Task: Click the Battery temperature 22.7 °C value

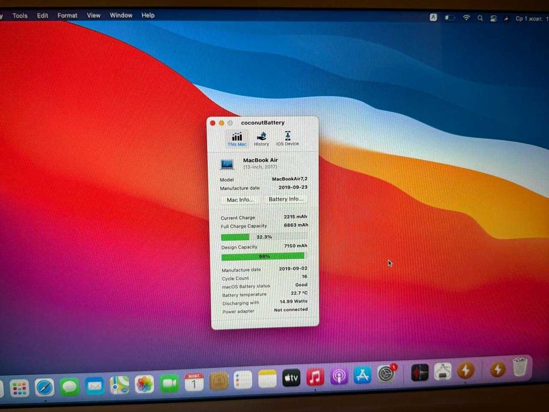Action: [299, 293]
